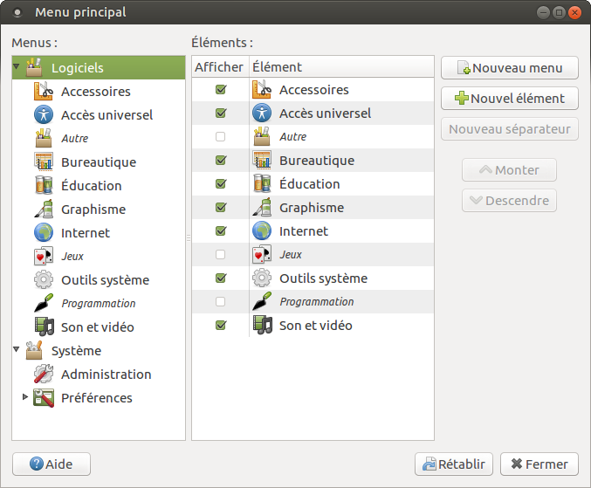Expand the Préférences submenu

click(24, 398)
